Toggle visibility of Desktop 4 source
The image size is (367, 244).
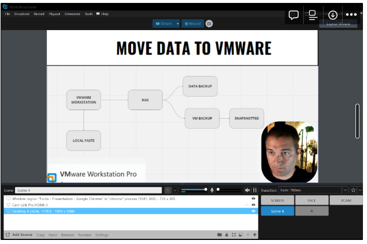click(253, 211)
